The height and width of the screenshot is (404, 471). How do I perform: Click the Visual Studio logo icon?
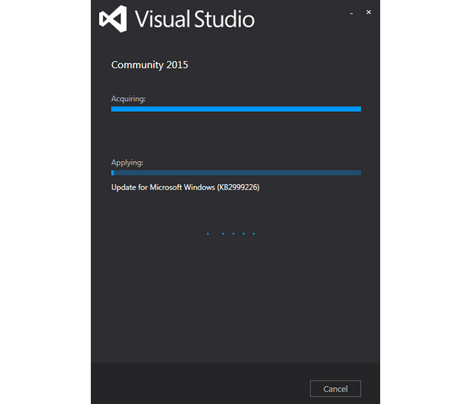point(113,19)
